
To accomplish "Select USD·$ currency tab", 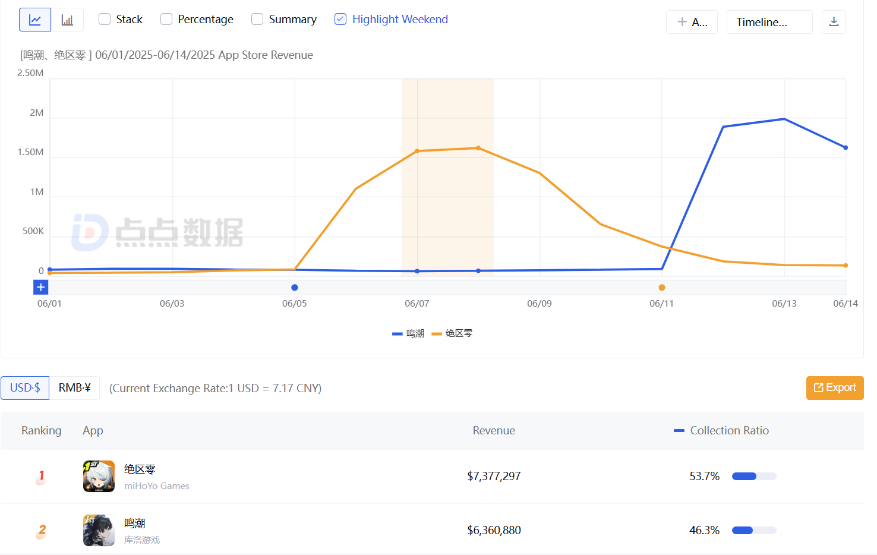I will [x=25, y=388].
